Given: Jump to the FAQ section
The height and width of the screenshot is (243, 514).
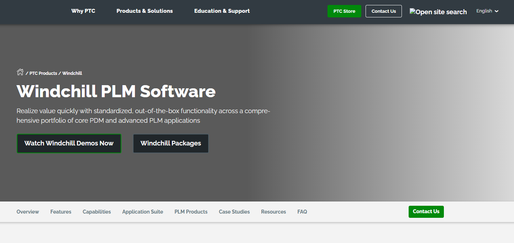Looking at the screenshot, I should coord(302,212).
